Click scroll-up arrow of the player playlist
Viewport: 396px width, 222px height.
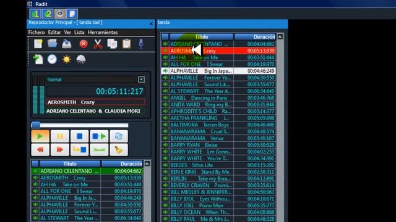[x=147, y=163]
